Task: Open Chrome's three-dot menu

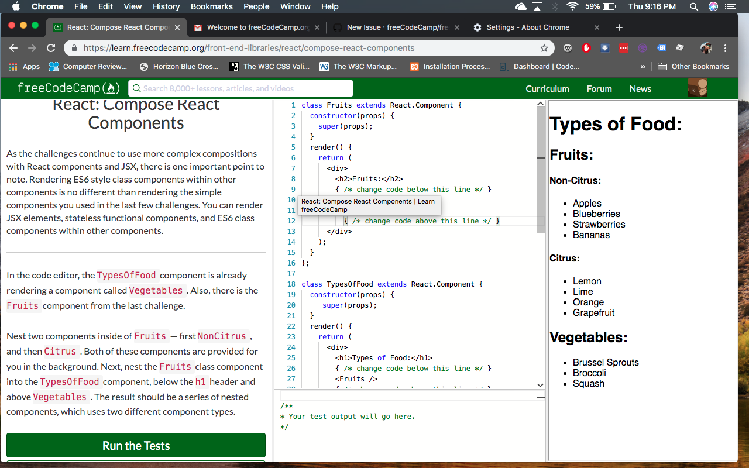Action: point(725,48)
